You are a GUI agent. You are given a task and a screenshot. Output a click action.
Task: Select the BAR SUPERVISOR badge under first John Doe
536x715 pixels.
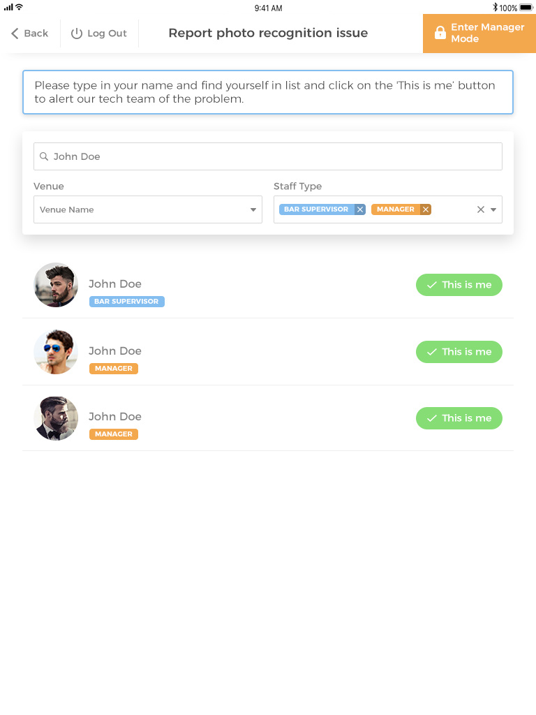pyautogui.click(x=127, y=301)
